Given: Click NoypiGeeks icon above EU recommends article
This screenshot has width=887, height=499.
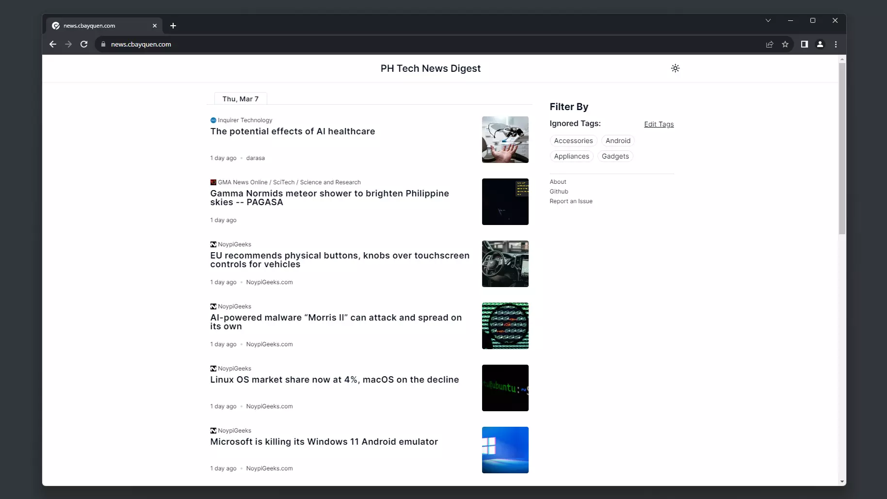Looking at the screenshot, I should tap(213, 244).
